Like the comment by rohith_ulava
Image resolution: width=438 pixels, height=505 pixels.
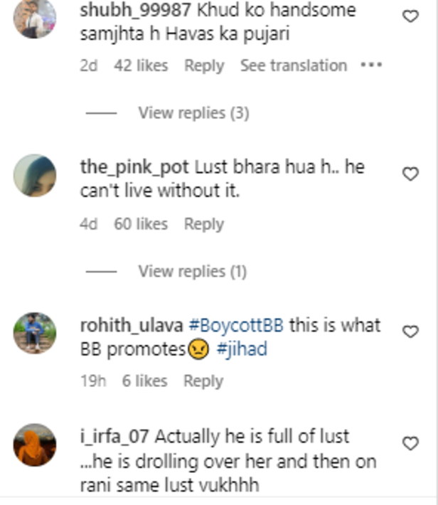coord(410,331)
